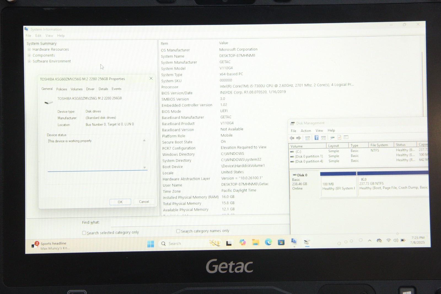Click the blue Help icon in Disk Management
The height and width of the screenshot is (294, 441).
tap(316, 138)
